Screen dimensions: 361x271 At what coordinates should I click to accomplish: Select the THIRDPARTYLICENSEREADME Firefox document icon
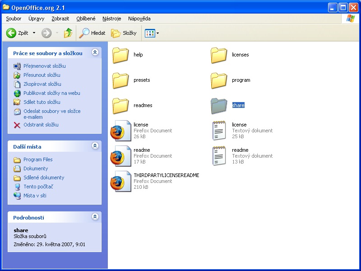coord(120,181)
